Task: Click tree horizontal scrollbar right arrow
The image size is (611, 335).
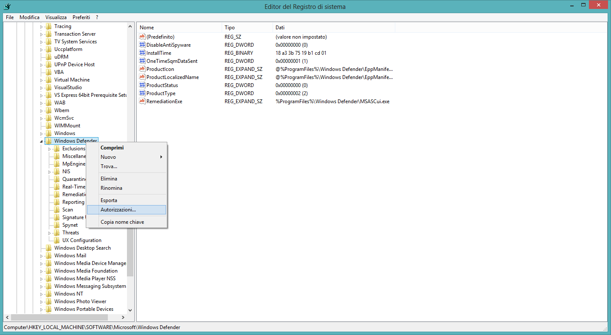Action: [x=123, y=317]
